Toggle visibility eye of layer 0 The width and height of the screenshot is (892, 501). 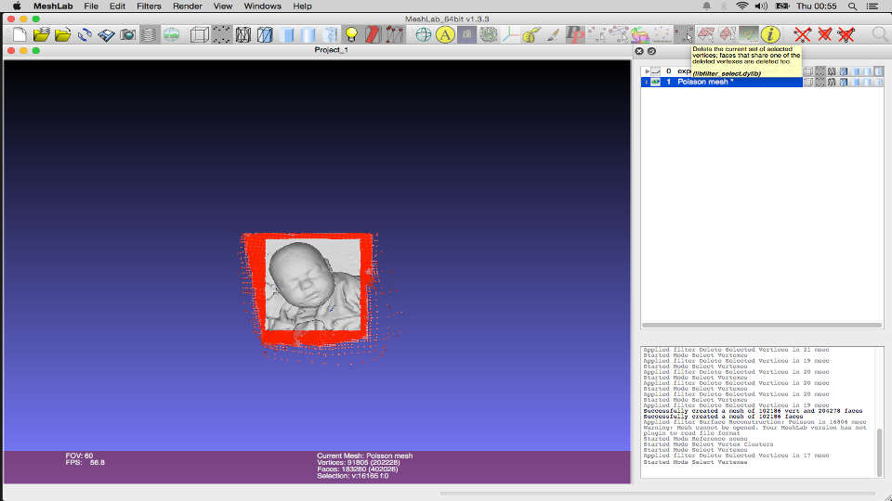click(656, 71)
